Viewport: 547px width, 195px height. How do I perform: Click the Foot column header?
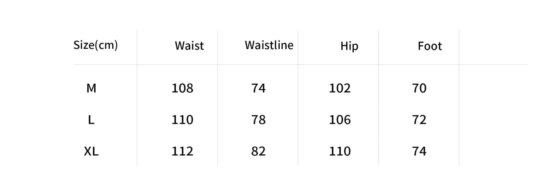point(430,46)
